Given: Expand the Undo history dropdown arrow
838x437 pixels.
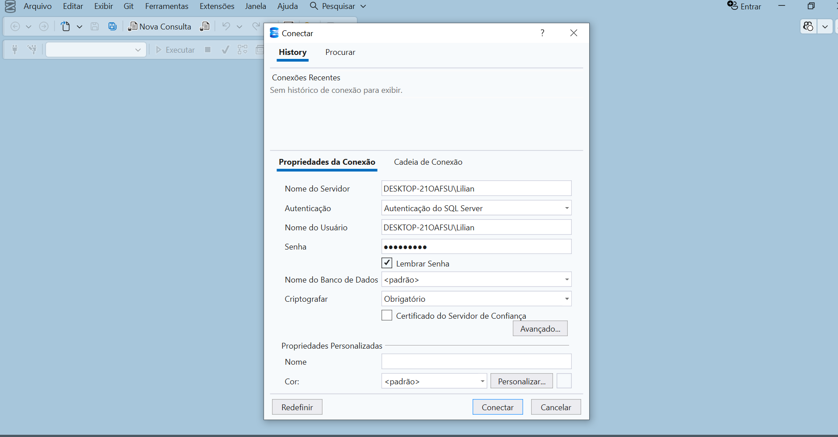Looking at the screenshot, I should click(x=239, y=27).
